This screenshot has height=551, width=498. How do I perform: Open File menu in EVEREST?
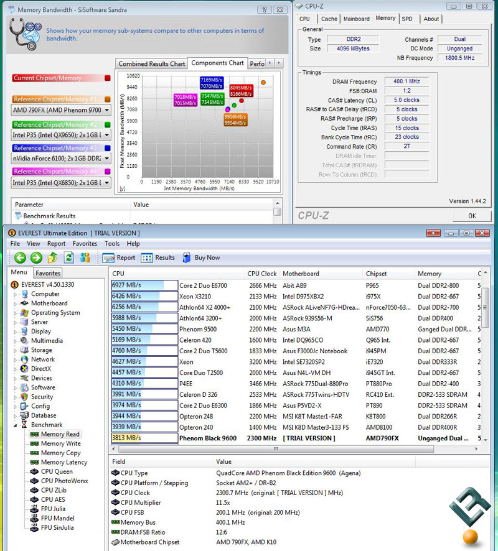tap(15, 244)
